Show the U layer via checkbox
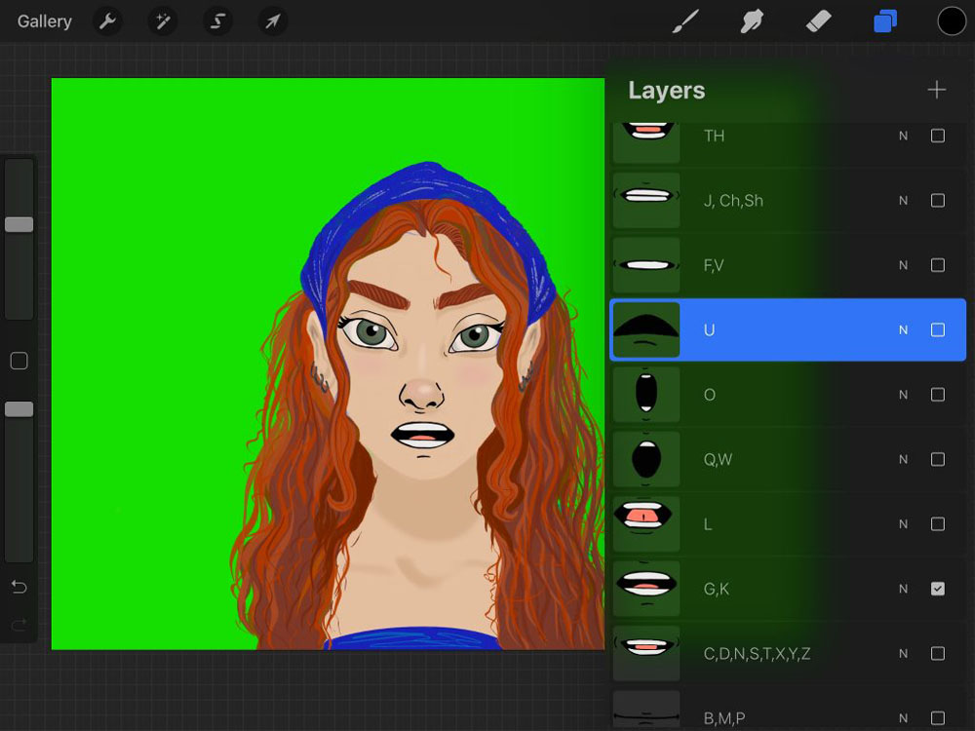Image resolution: width=975 pixels, height=731 pixels. [938, 330]
